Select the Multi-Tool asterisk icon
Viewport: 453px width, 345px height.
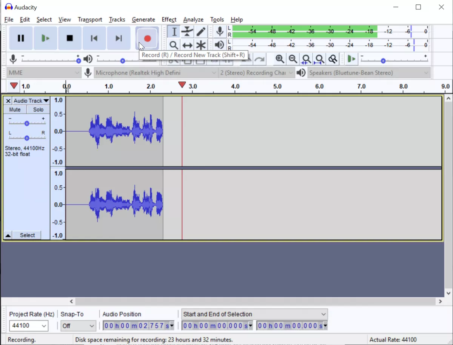click(201, 45)
